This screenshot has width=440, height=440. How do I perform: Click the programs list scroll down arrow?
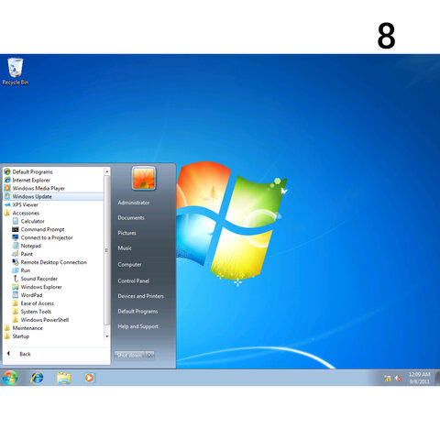(x=107, y=336)
